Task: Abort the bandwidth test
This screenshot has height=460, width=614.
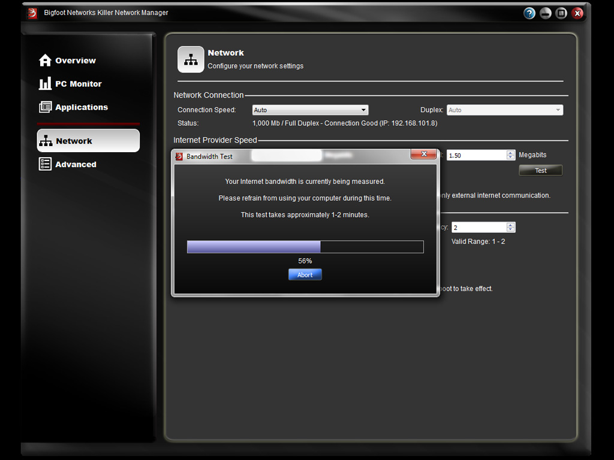Action: point(305,274)
